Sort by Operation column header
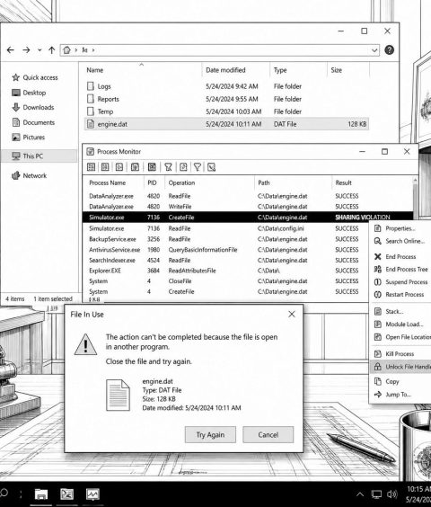This screenshot has height=507, width=431. (x=181, y=182)
